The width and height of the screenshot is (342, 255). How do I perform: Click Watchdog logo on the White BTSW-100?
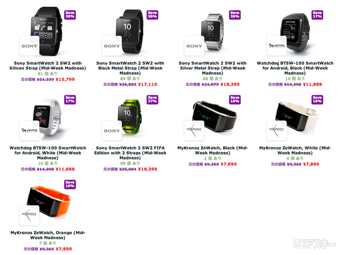(29, 130)
